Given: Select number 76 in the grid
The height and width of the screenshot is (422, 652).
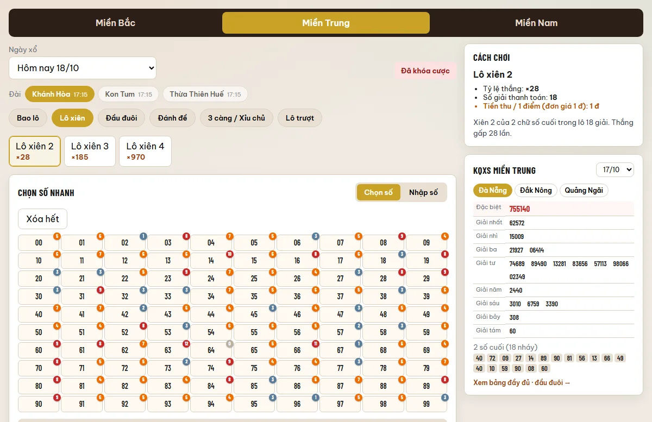Looking at the screenshot, I should 297,368.
